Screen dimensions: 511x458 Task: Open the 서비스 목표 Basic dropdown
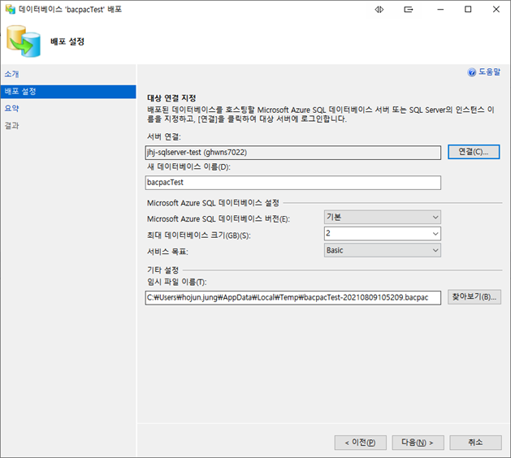coord(383,250)
